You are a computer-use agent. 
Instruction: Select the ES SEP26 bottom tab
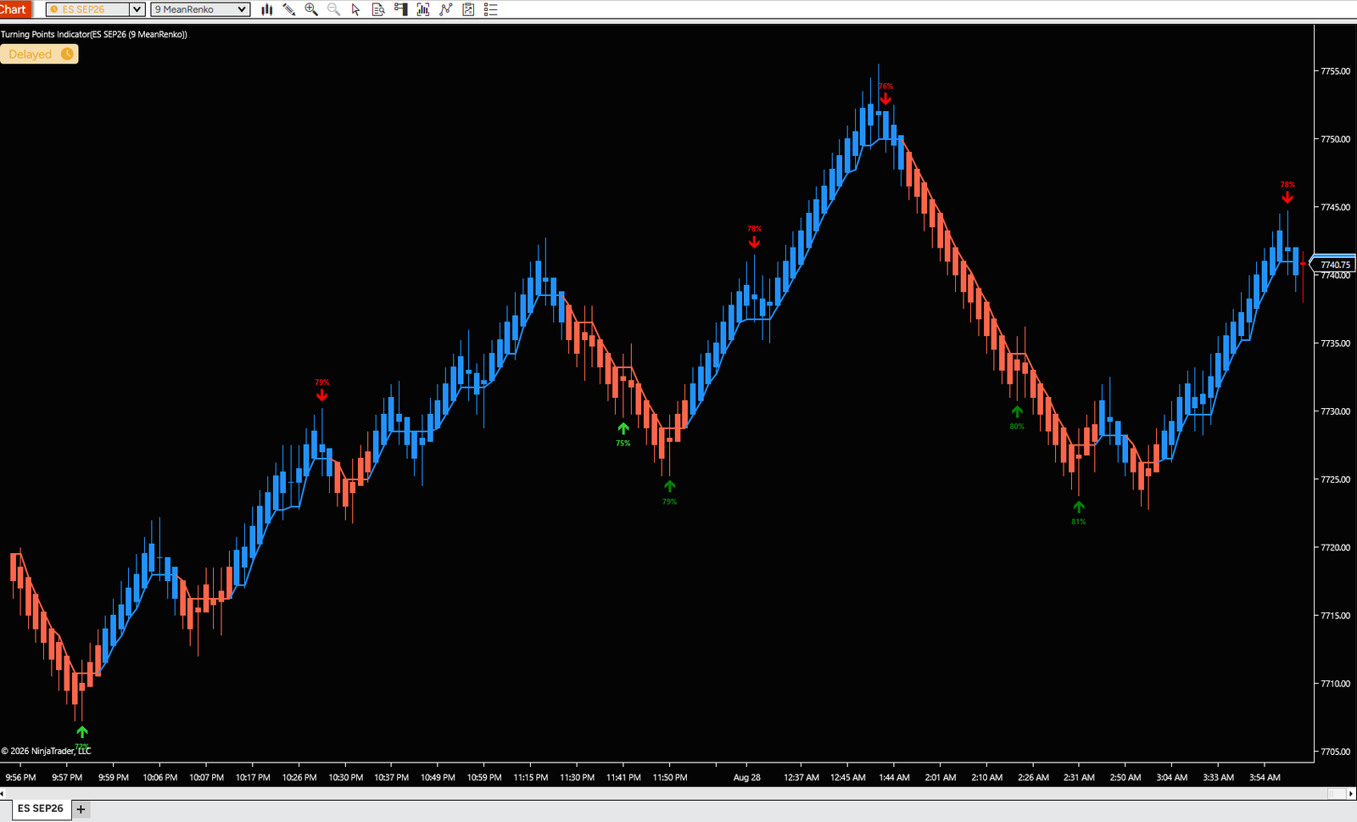pos(41,808)
